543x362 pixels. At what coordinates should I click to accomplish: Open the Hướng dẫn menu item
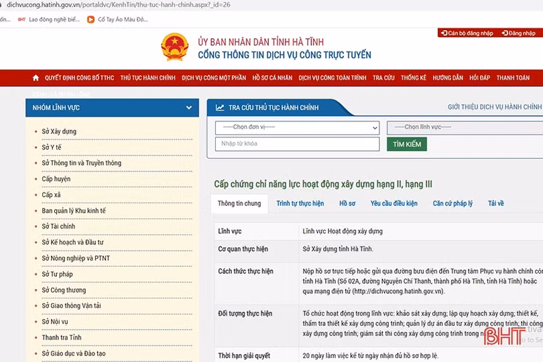448,78
